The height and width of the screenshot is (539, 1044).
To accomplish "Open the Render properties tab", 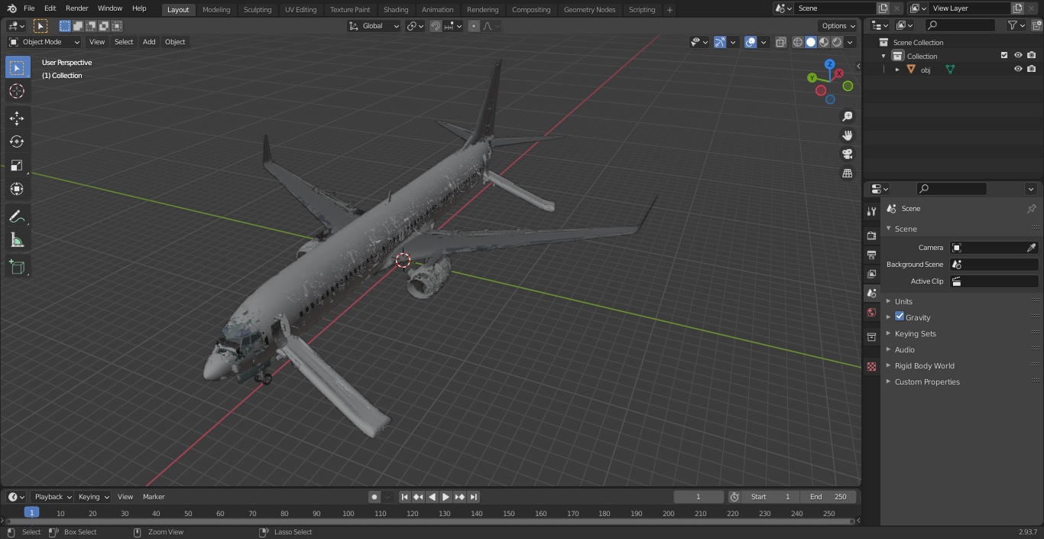I will pos(871,235).
